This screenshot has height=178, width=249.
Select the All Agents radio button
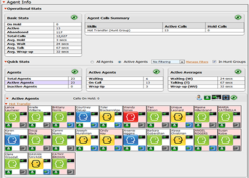92,62
